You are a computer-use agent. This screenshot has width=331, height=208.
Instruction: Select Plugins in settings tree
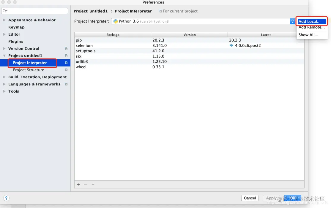point(16,41)
